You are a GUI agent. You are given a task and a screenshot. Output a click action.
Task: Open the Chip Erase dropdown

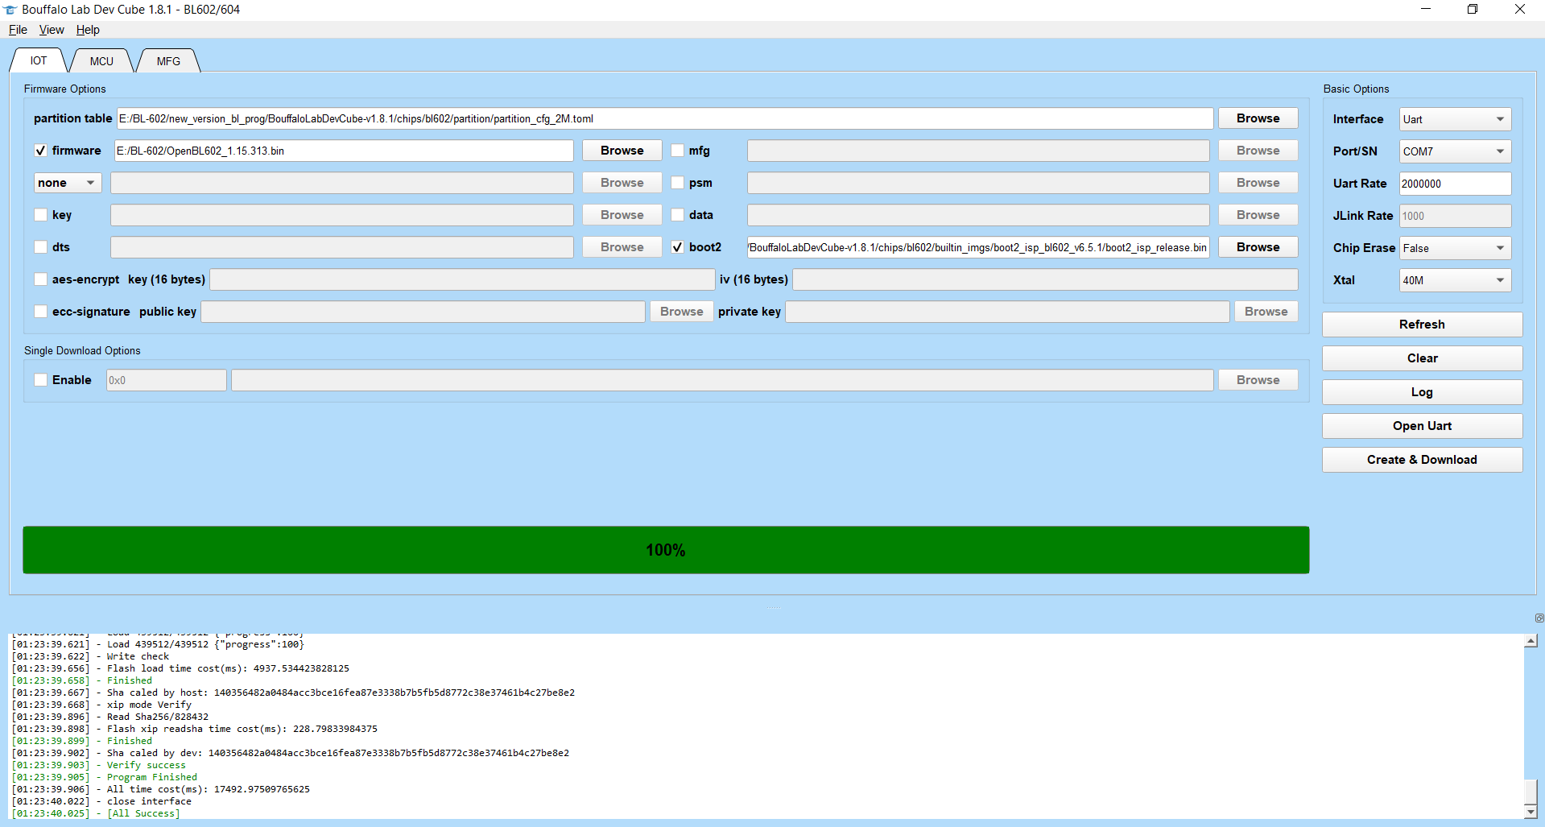(1455, 248)
